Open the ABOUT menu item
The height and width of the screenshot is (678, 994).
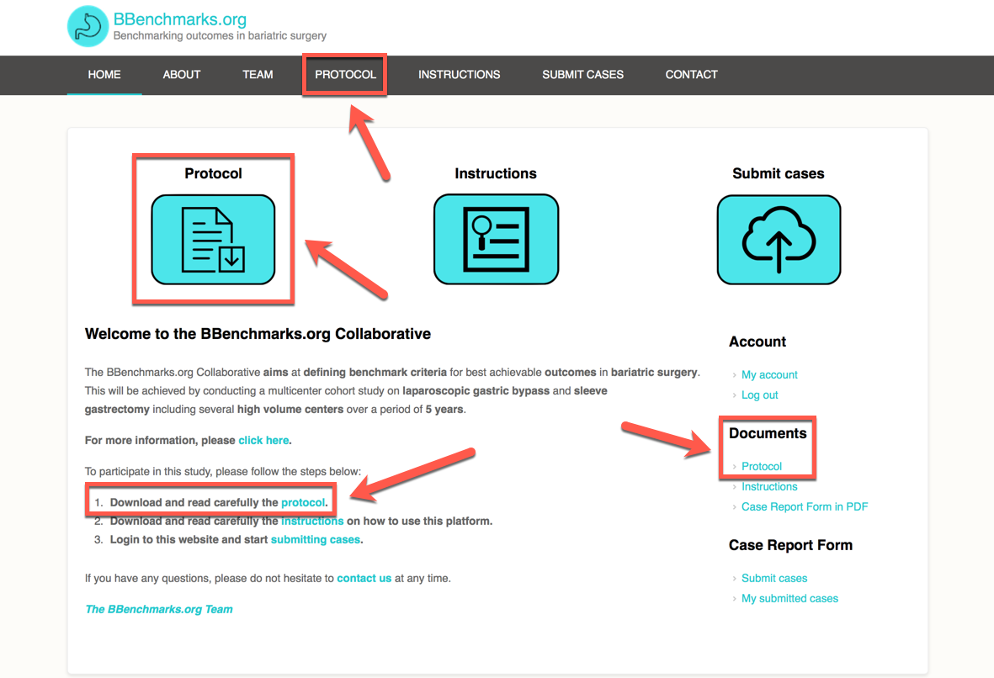181,75
